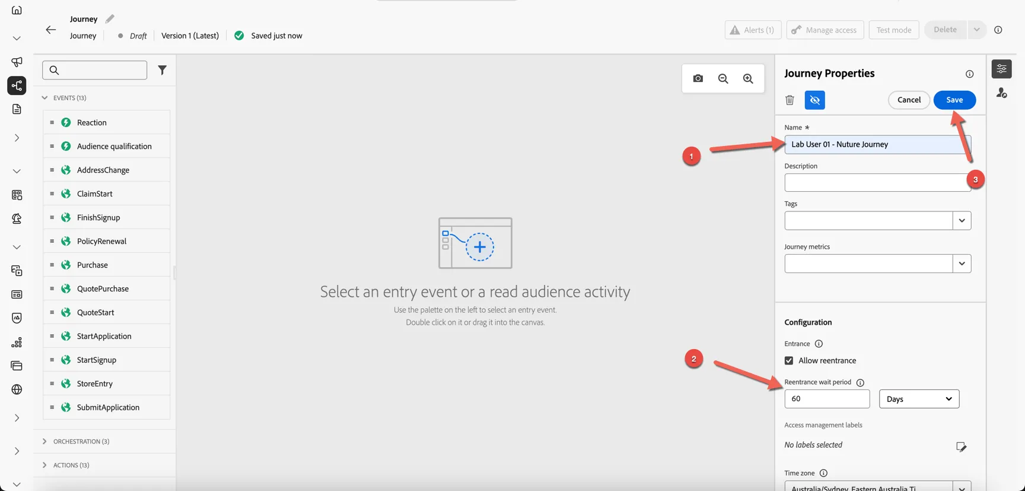Toggle the blue hide-fields eye icon
Image resolution: width=1025 pixels, height=491 pixels.
pyautogui.click(x=815, y=100)
